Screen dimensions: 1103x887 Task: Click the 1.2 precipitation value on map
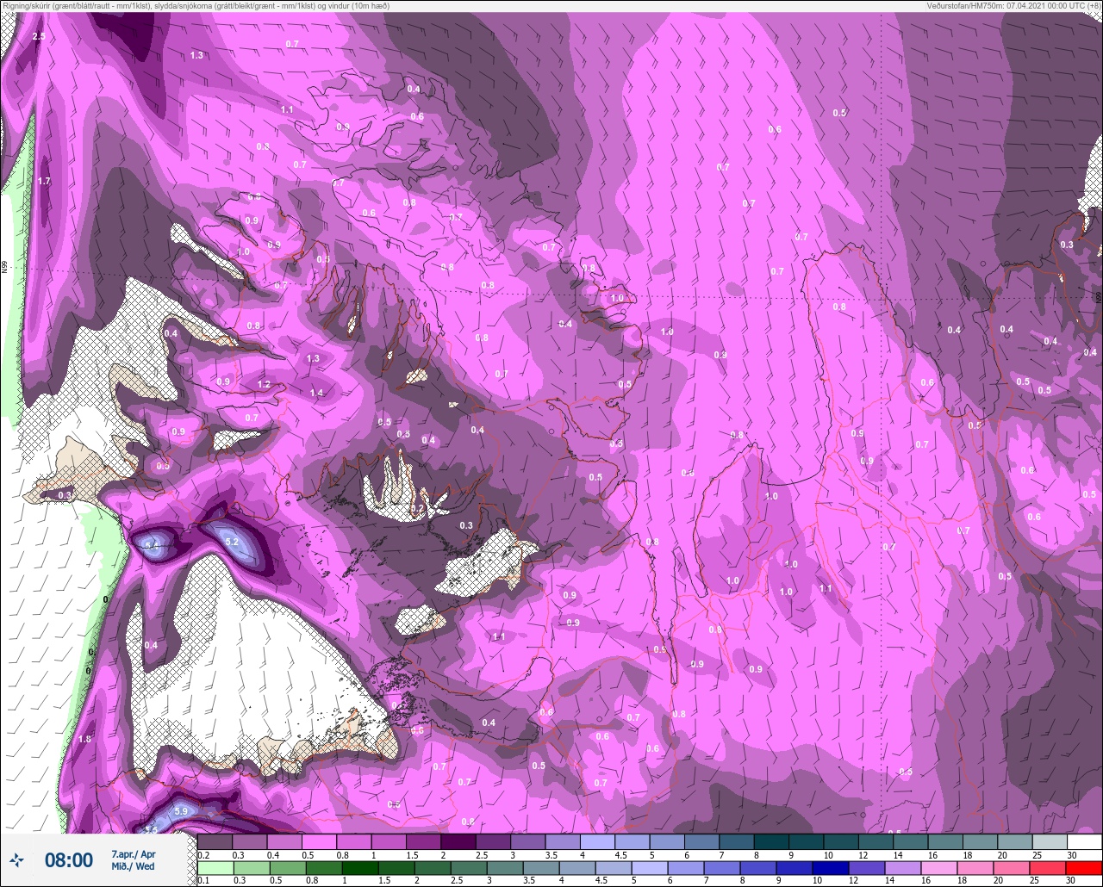(264, 384)
